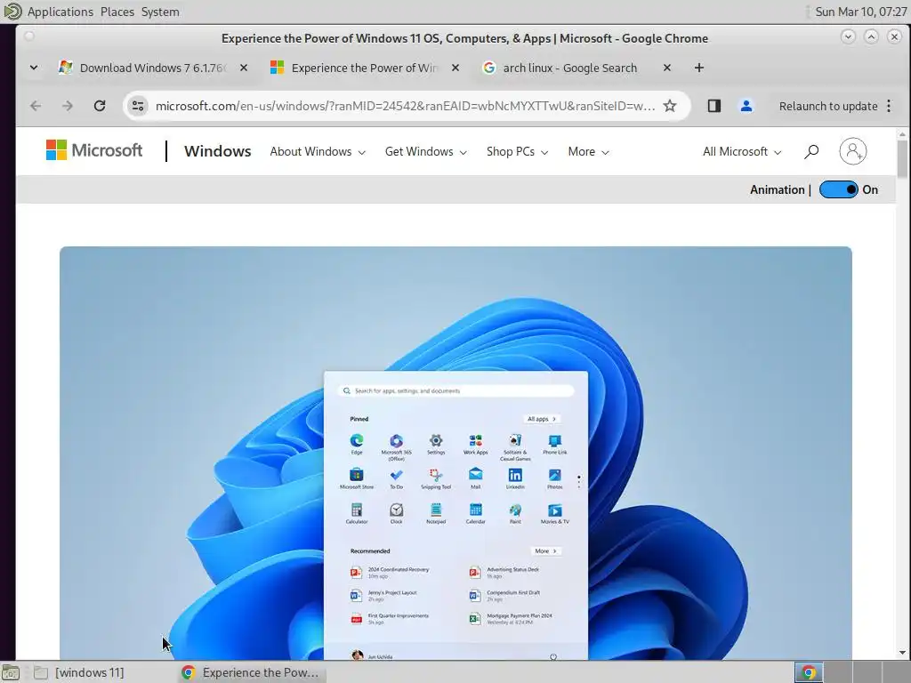Select the Chrome taskbar window button
Viewport: 911px width, 683px height.
tap(251, 672)
